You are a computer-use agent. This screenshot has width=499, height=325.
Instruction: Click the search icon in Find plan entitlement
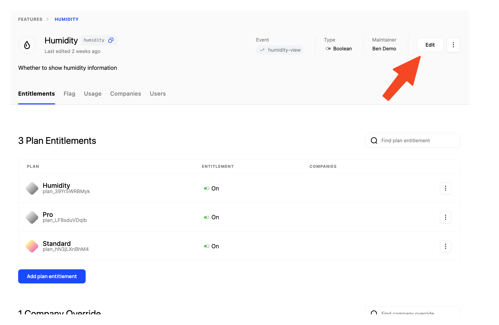point(374,140)
